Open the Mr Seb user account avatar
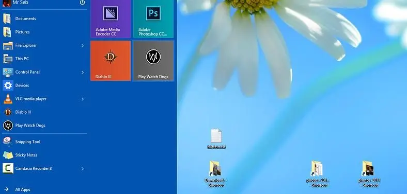 7,3
